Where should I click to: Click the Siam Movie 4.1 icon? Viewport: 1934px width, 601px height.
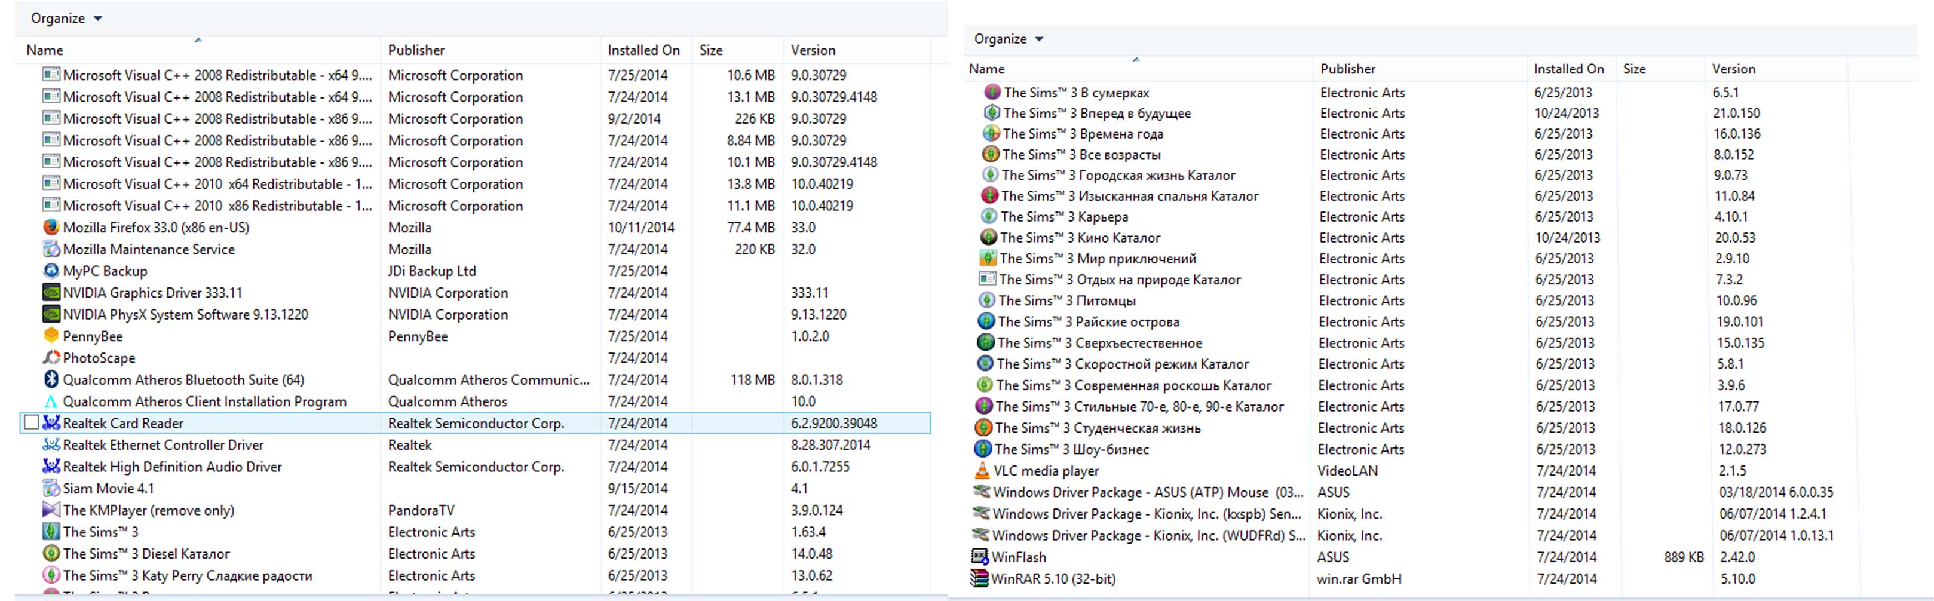click(x=51, y=487)
